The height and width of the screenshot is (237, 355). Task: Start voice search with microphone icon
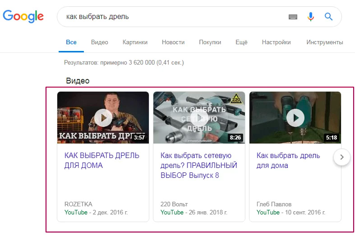pos(311,17)
